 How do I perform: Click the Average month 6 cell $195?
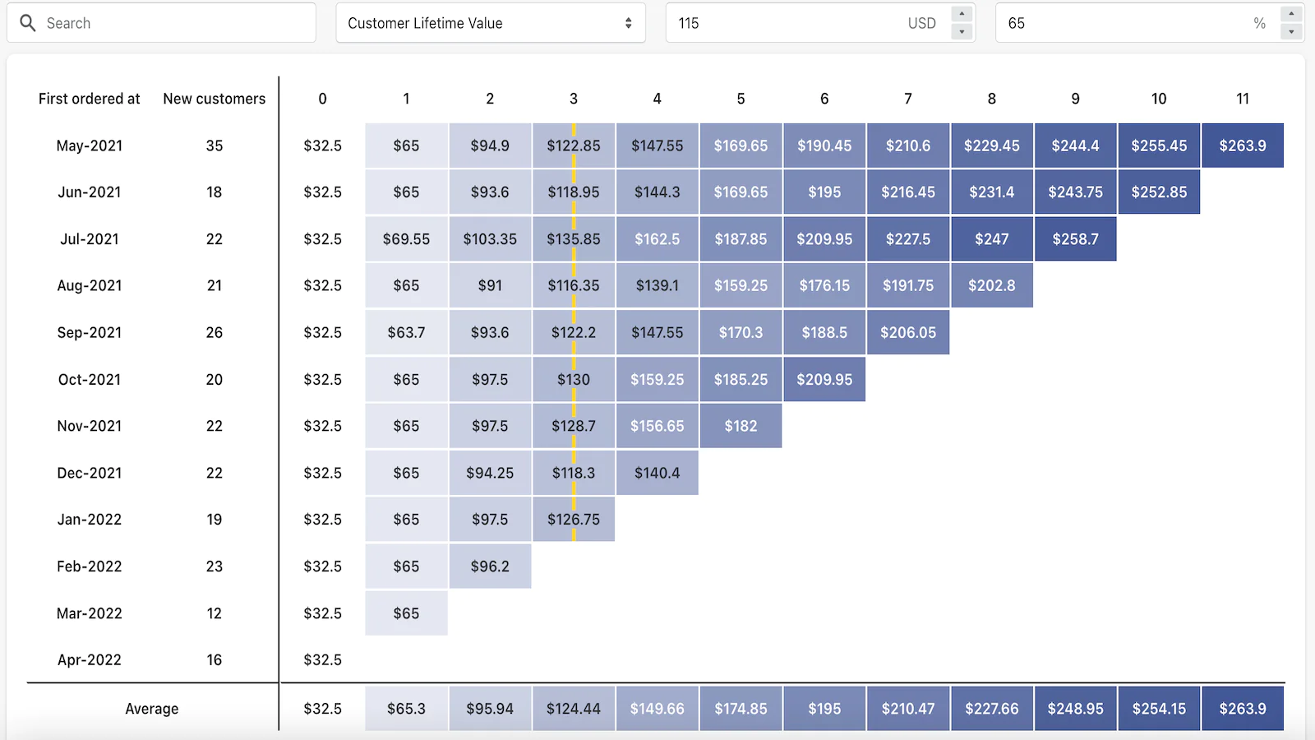(x=824, y=709)
